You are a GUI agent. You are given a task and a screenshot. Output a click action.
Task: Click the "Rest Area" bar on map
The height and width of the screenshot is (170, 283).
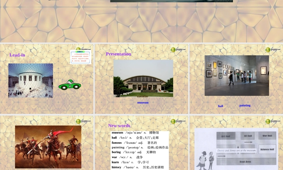pos(246,161)
